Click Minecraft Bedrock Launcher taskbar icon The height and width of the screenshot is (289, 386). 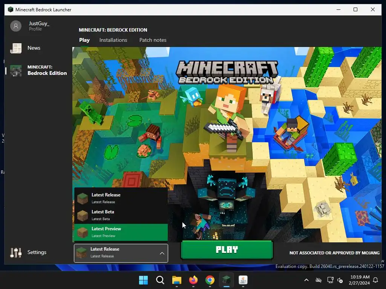pos(226,280)
